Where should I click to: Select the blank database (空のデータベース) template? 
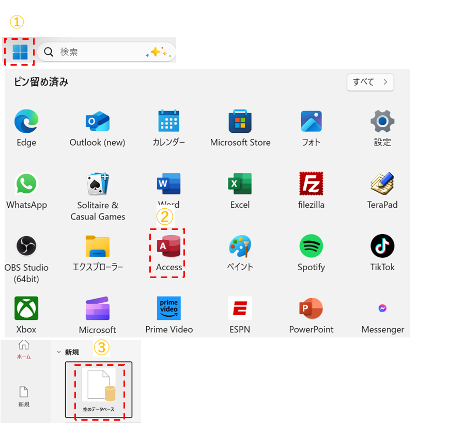[99, 390]
